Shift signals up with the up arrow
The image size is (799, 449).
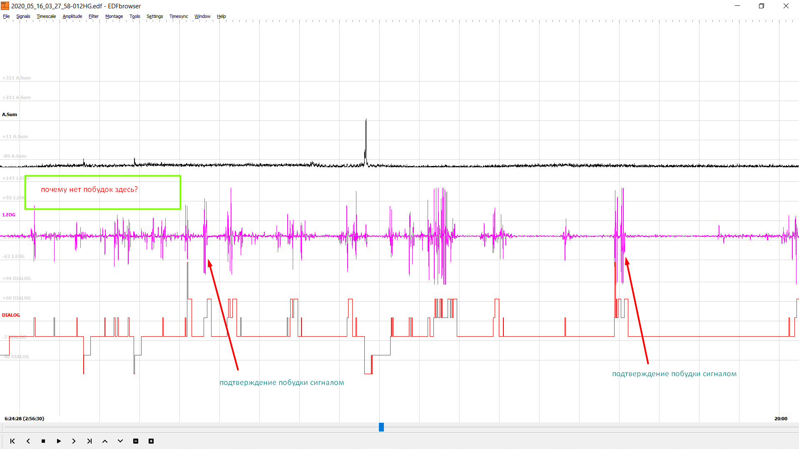click(x=105, y=441)
